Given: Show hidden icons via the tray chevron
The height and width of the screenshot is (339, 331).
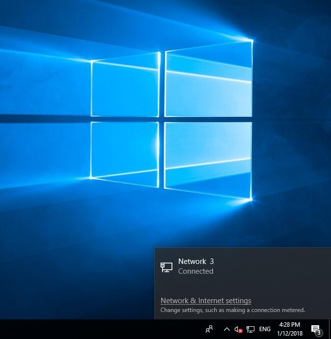Looking at the screenshot, I should 227,329.
